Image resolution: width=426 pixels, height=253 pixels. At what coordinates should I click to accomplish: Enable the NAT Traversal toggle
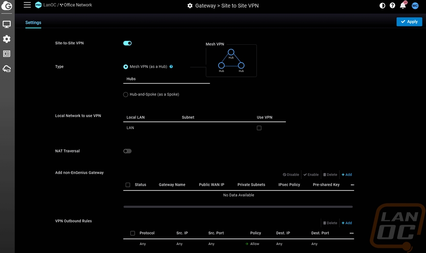click(x=127, y=151)
